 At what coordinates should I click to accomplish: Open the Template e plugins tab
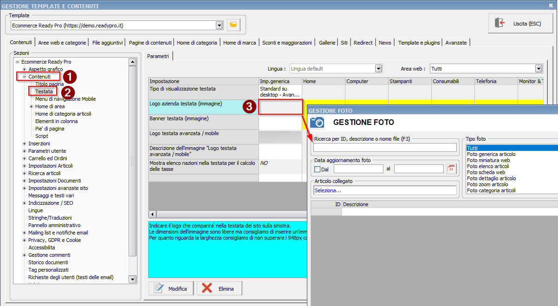coord(419,43)
